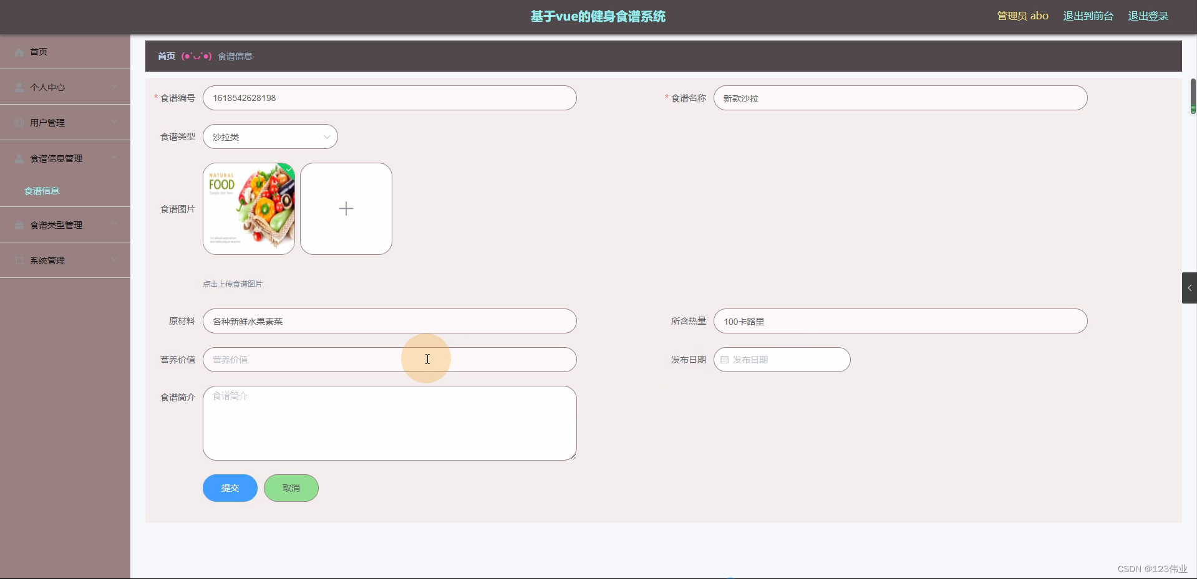
Task: Click the system management icon beside 系统管理
Action: point(19,260)
